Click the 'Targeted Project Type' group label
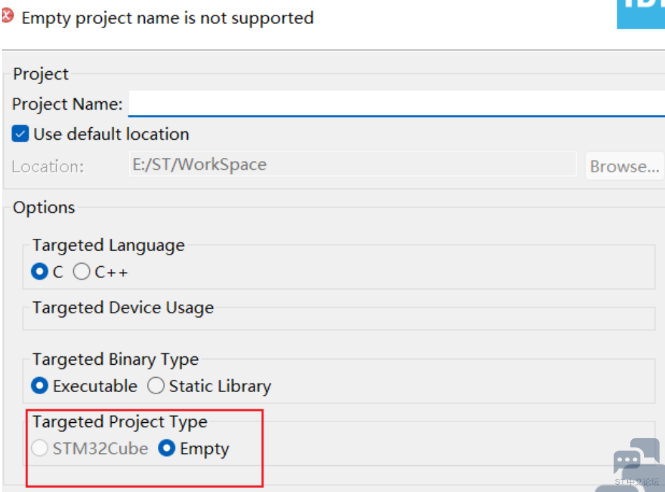Image resolution: width=665 pixels, height=492 pixels. (120, 422)
